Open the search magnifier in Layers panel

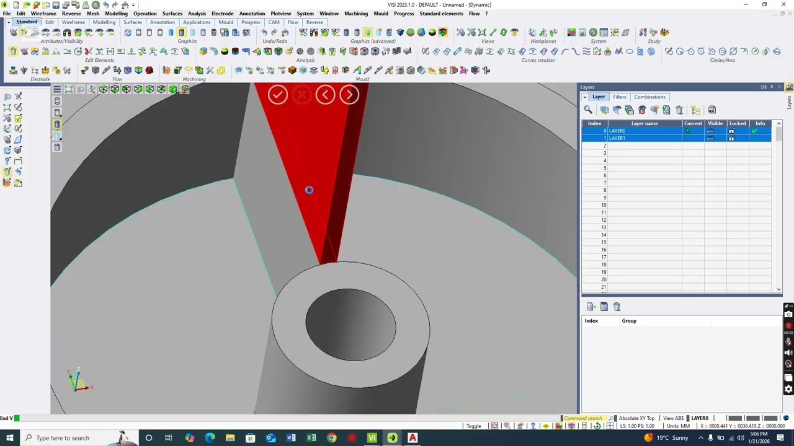coord(588,110)
